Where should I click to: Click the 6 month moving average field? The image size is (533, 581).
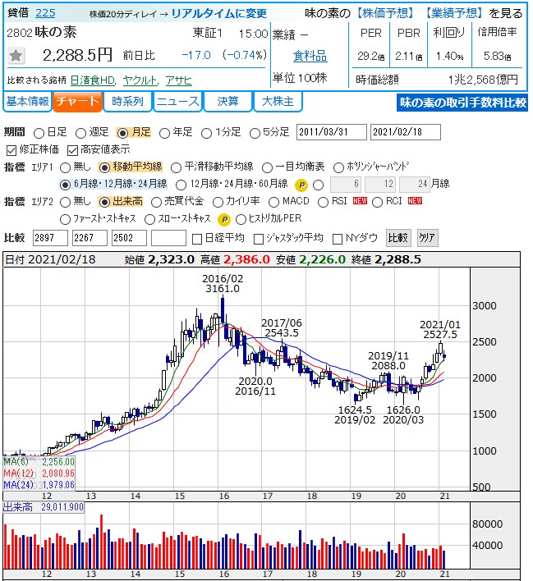click(x=345, y=184)
